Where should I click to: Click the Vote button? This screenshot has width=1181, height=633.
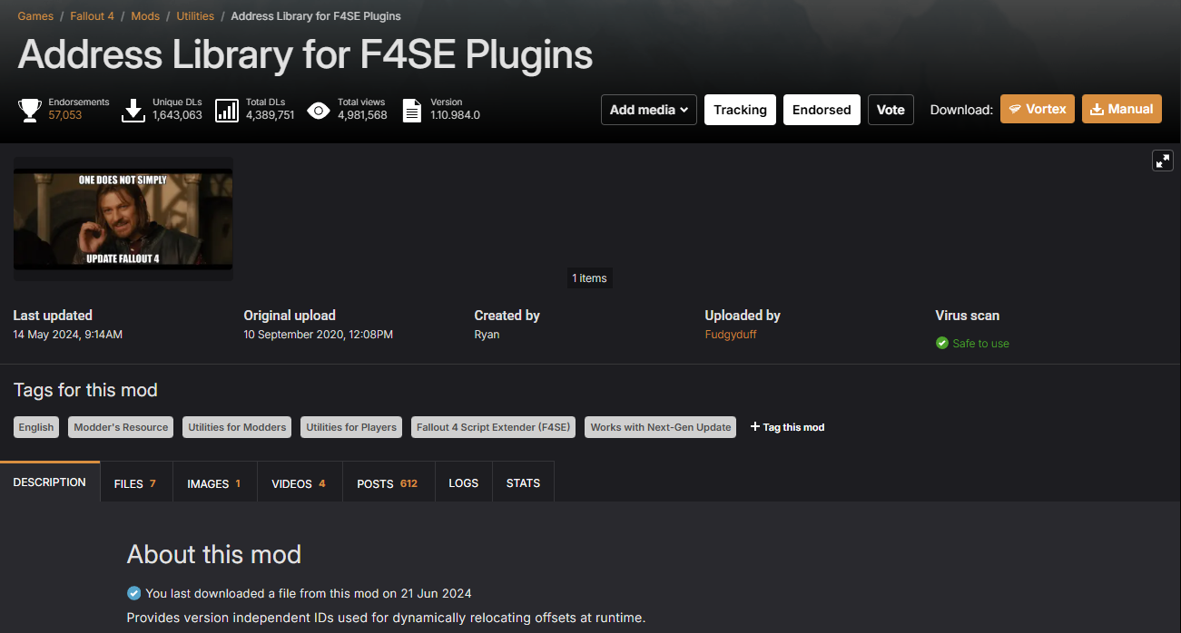tap(891, 110)
